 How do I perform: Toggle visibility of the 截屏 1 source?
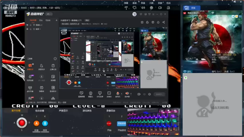tap(27, 29)
